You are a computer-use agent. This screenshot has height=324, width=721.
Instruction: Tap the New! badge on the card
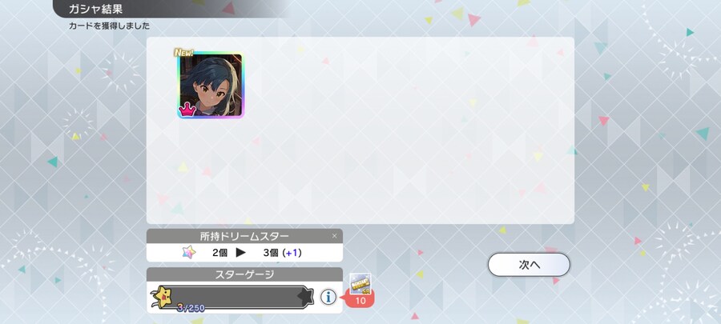(183, 52)
